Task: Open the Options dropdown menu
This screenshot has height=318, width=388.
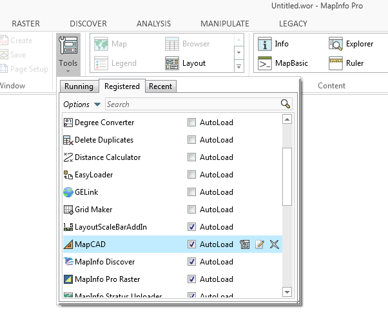Action: 82,104
